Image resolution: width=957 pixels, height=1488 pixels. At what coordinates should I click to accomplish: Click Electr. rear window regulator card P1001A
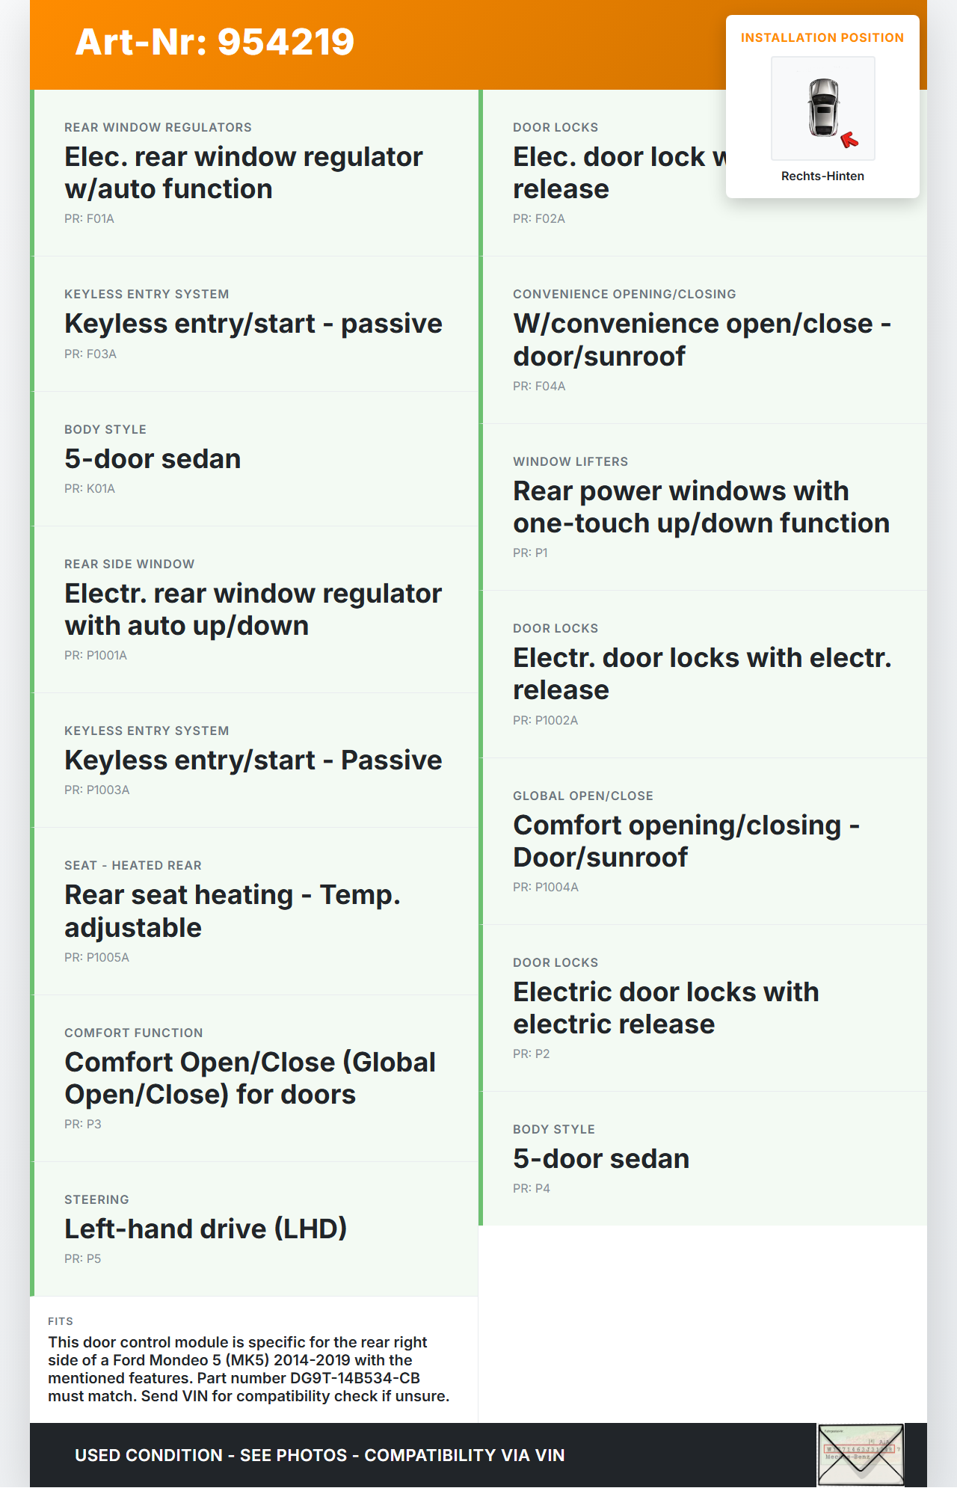point(254,609)
